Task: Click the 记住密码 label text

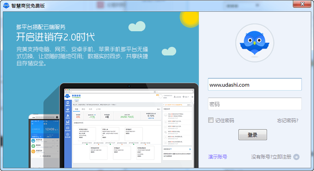Action: (x=225, y=120)
